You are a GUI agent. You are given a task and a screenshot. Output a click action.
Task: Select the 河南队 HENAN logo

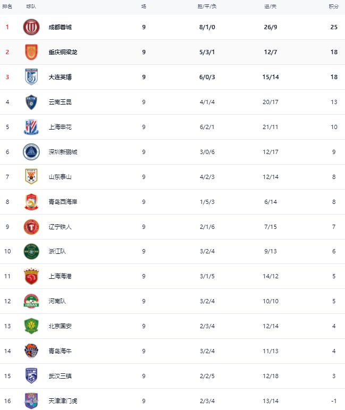point(31,301)
